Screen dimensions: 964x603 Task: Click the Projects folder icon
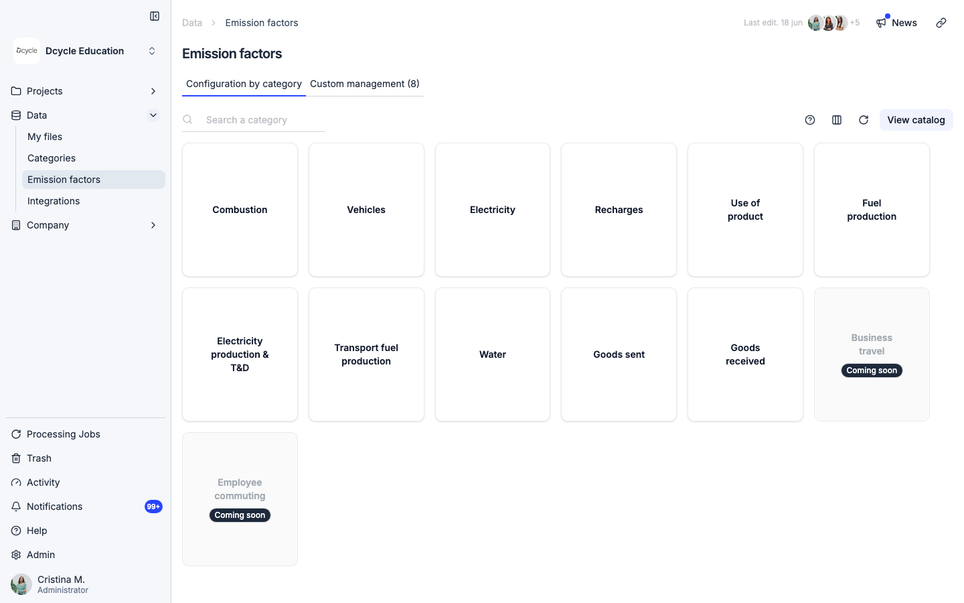[x=16, y=91]
